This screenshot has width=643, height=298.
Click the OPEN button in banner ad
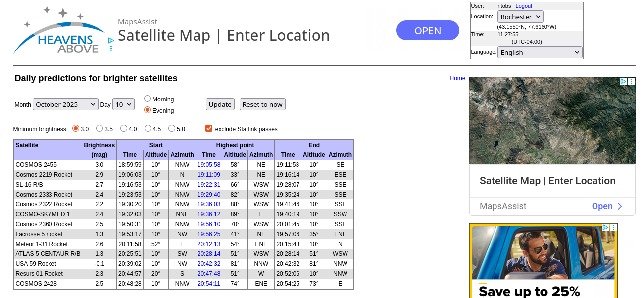click(428, 31)
